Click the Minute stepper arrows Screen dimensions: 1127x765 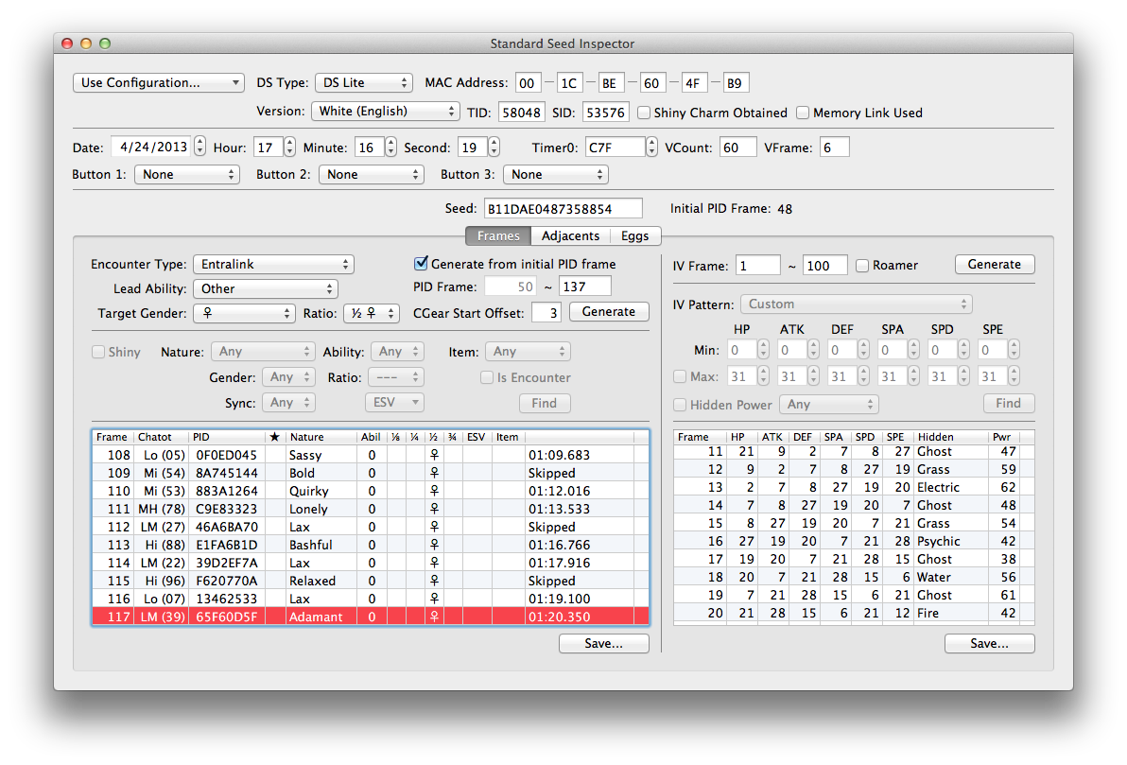(x=390, y=148)
